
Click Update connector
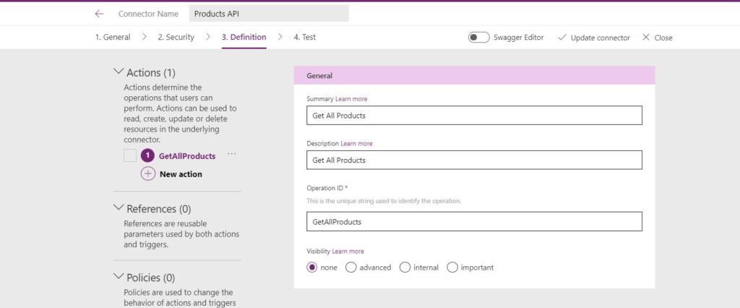[x=601, y=38]
